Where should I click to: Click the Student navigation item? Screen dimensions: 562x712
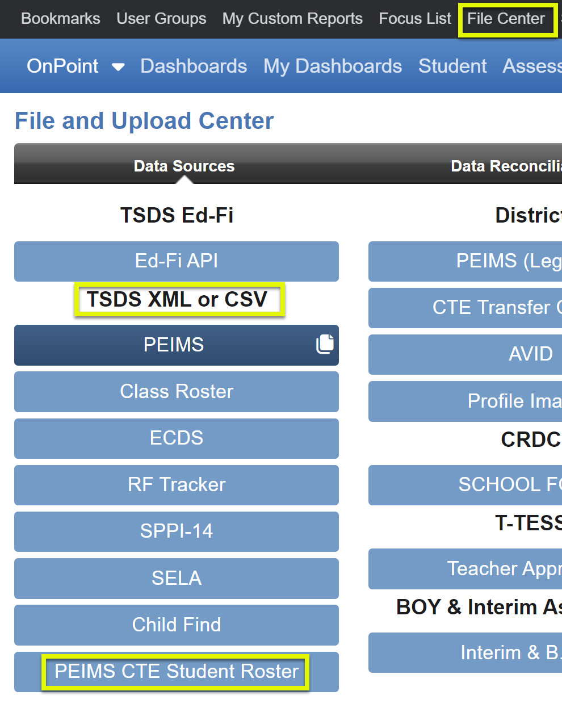[452, 66]
